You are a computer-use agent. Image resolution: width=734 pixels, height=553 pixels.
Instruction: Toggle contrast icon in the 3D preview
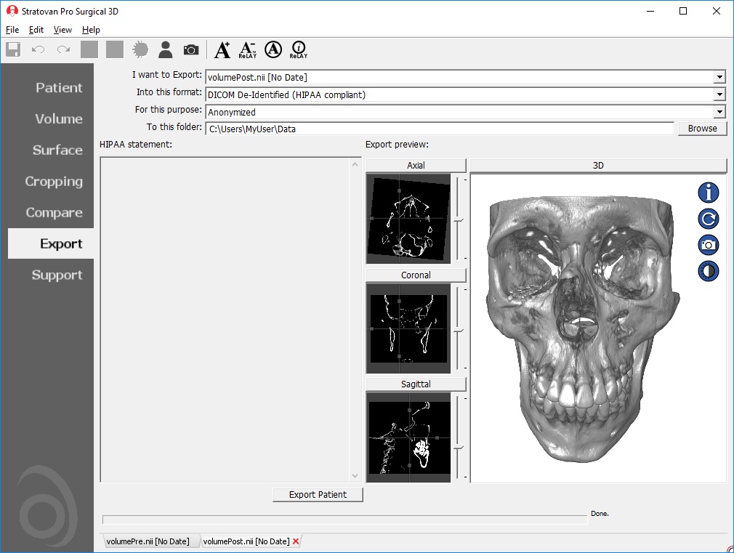[x=708, y=271]
